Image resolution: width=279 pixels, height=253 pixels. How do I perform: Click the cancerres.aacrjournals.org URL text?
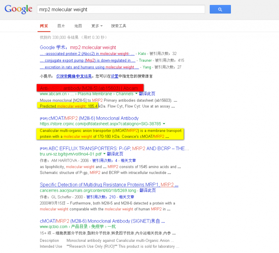(88, 190)
